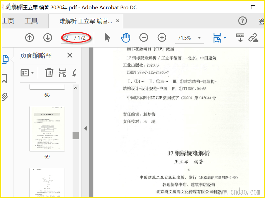Click the page label 68
Screen dimensions: 265x198
click(47, 95)
